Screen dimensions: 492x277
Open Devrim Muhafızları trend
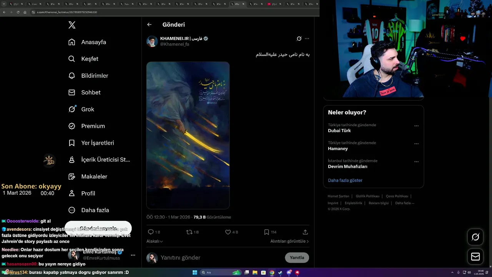[347, 167]
